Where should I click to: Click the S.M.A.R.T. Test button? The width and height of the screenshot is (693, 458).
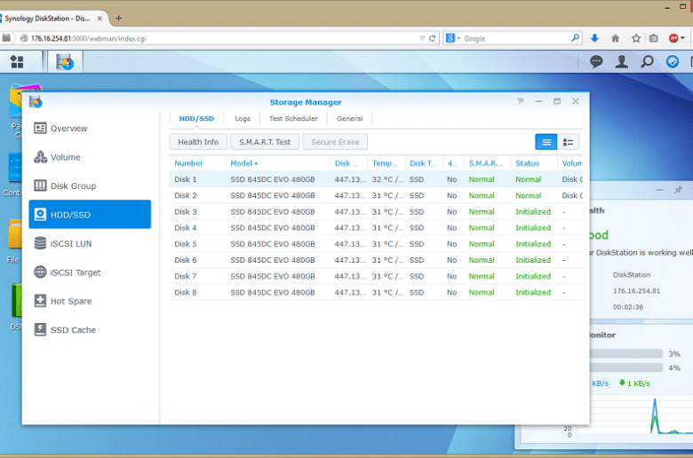pos(265,142)
